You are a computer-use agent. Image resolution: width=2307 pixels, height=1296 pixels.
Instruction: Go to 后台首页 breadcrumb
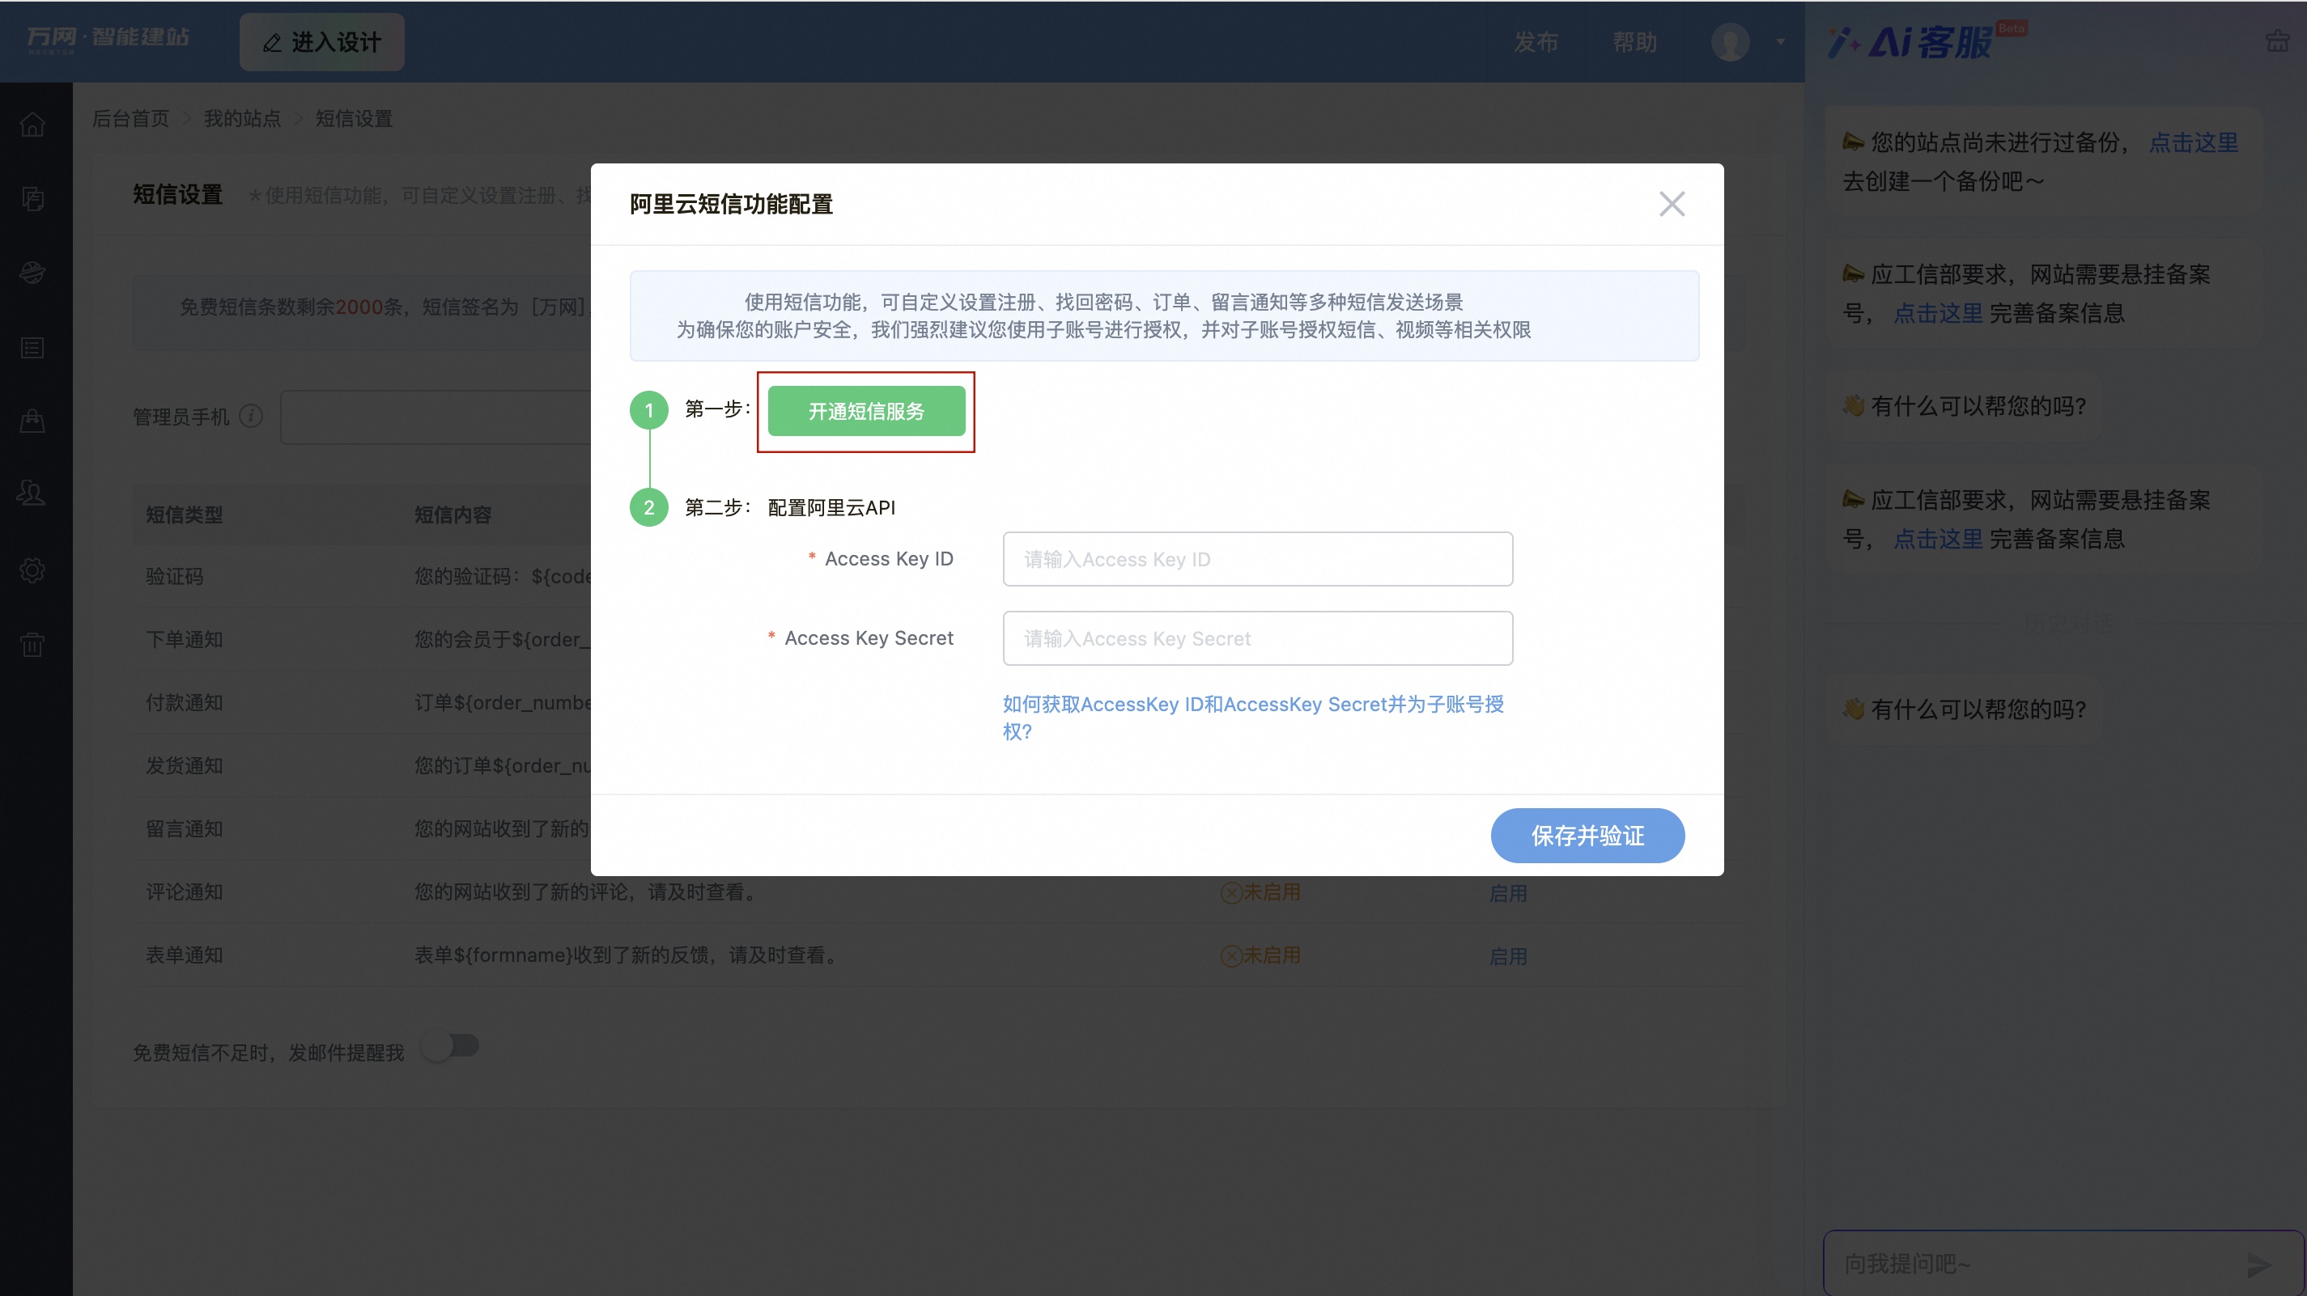pos(131,118)
